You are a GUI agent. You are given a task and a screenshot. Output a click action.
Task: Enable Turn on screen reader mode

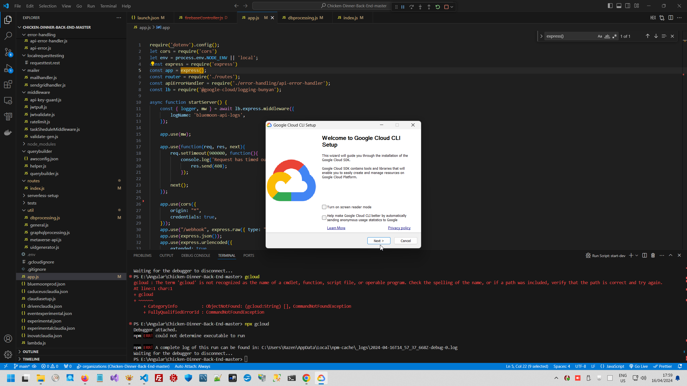click(324, 207)
